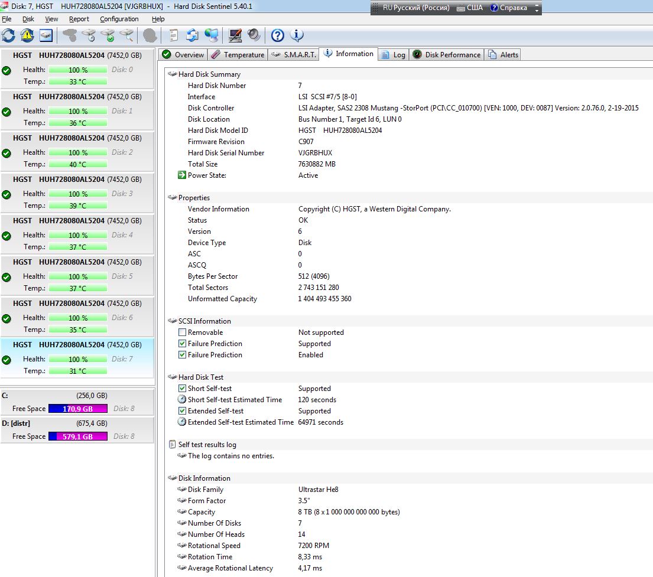
Task: Open the Disk menu
Action: tap(28, 19)
